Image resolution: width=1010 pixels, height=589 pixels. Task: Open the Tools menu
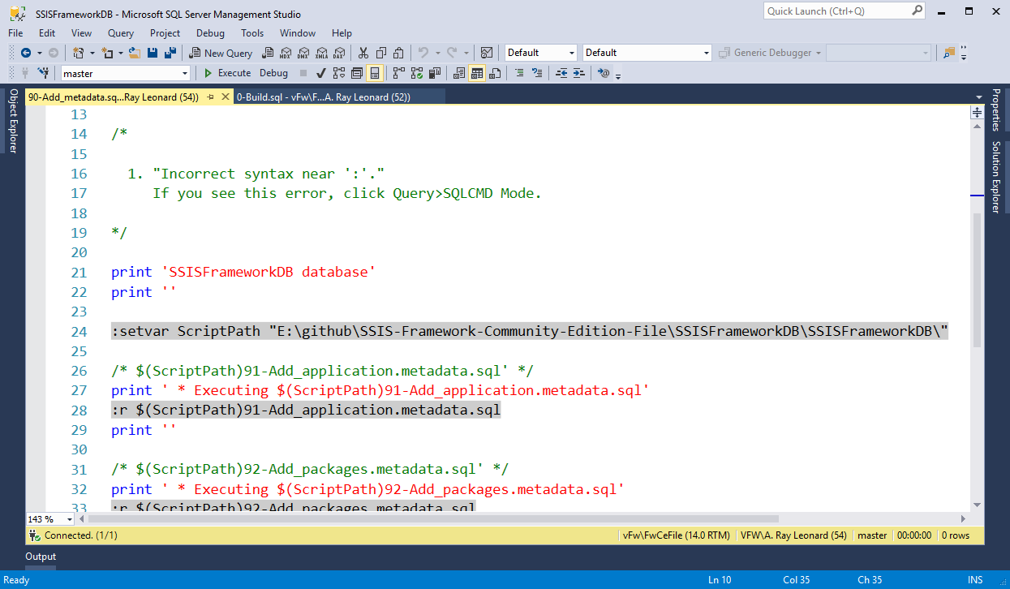252,33
